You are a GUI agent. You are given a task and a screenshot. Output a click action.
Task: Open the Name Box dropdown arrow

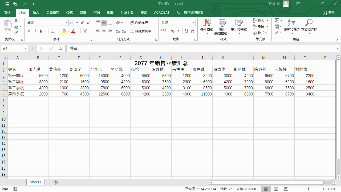26,49
